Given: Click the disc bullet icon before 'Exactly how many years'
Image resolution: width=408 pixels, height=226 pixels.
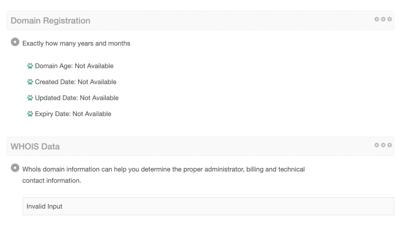Looking at the screenshot, I should coord(15,42).
